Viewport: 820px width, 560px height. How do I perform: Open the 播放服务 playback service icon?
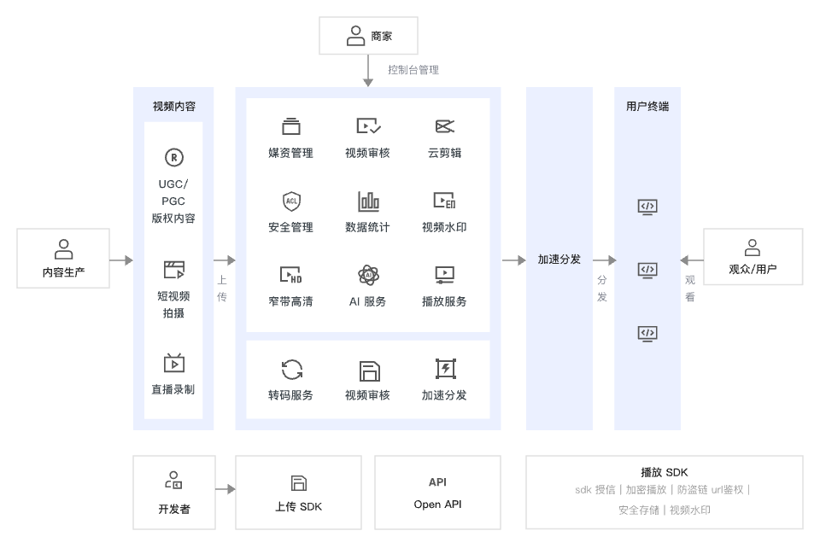pos(445,276)
